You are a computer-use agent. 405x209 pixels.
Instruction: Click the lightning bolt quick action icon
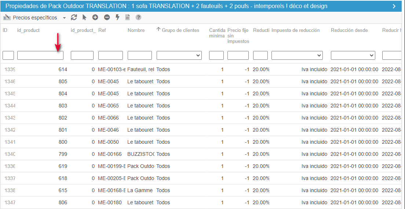click(x=117, y=17)
